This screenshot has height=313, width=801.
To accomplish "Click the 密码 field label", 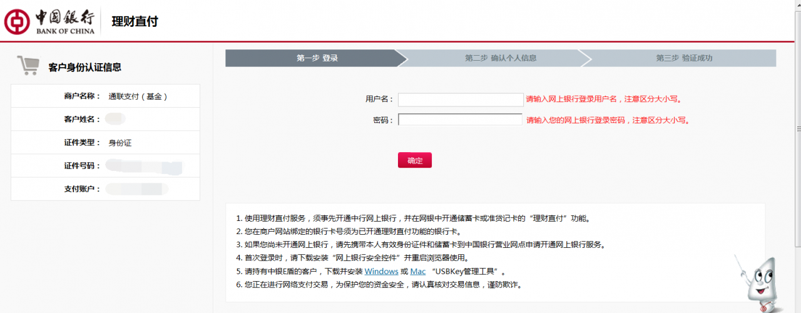I will 383,120.
